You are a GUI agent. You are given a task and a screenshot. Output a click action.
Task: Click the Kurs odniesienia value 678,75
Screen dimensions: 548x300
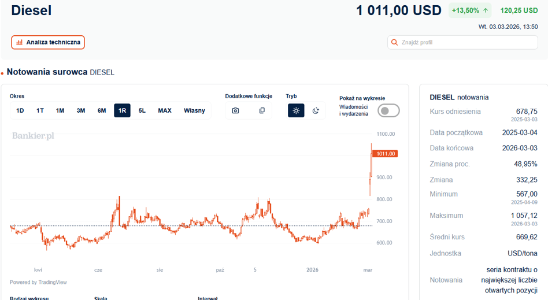pos(527,112)
